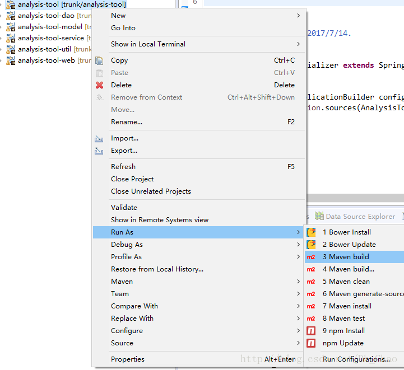This screenshot has height=370, width=404.
Task: Expand the Maven submenu arrow
Action: pos(298,282)
